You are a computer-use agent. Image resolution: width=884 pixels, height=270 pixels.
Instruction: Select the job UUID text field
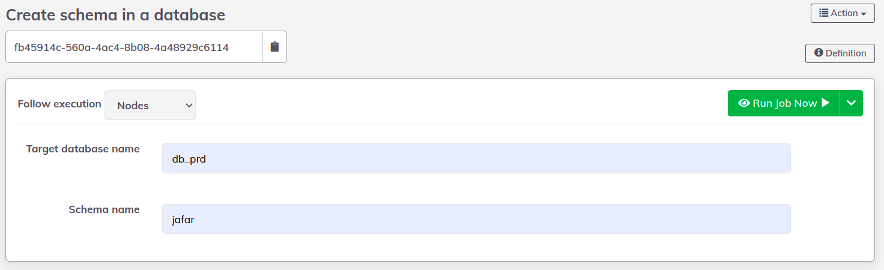134,47
